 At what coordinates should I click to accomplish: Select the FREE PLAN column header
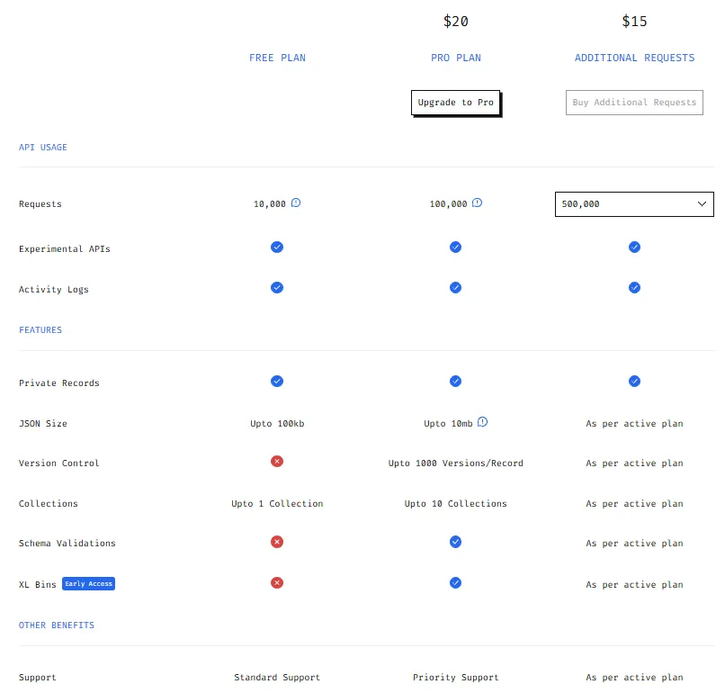click(277, 58)
